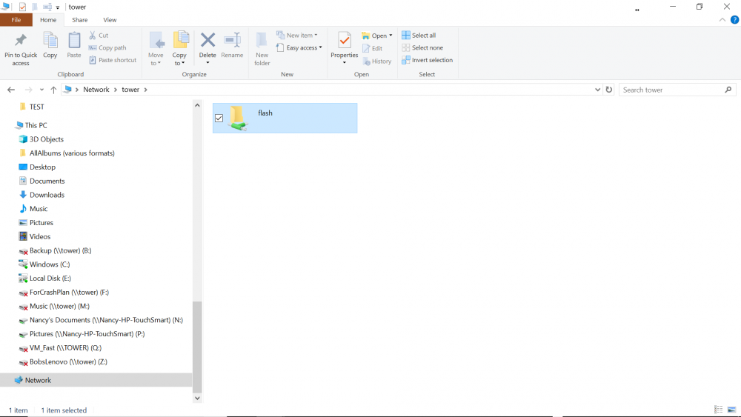Click the Copy ribbon button
741x417 pixels.
pos(50,46)
